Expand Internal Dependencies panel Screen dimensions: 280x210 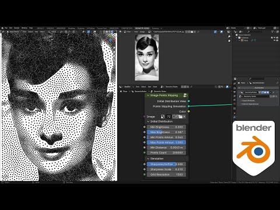[x=250, y=104]
